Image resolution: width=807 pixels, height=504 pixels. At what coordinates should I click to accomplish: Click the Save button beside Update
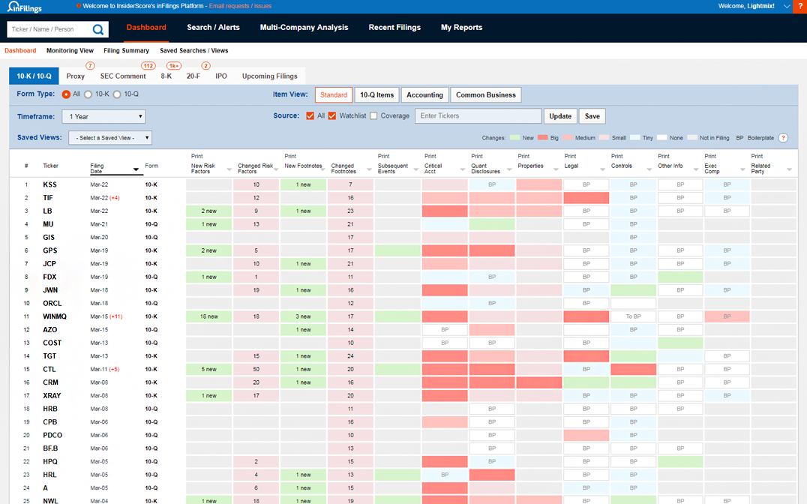click(592, 116)
